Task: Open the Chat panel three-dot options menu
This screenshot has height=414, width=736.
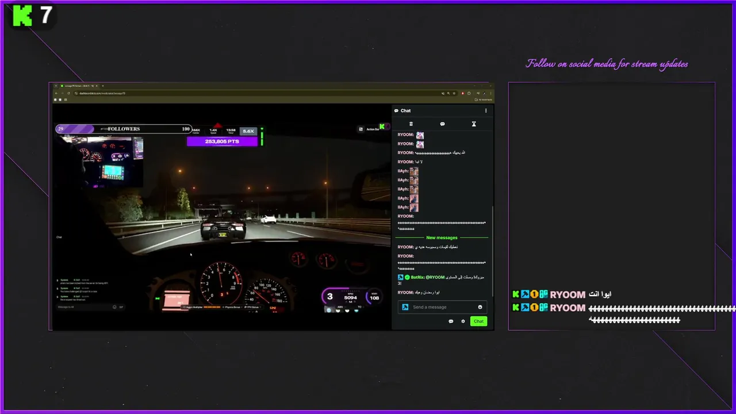Action: click(x=485, y=110)
